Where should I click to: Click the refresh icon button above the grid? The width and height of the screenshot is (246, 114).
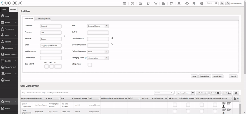(x=236, y=93)
